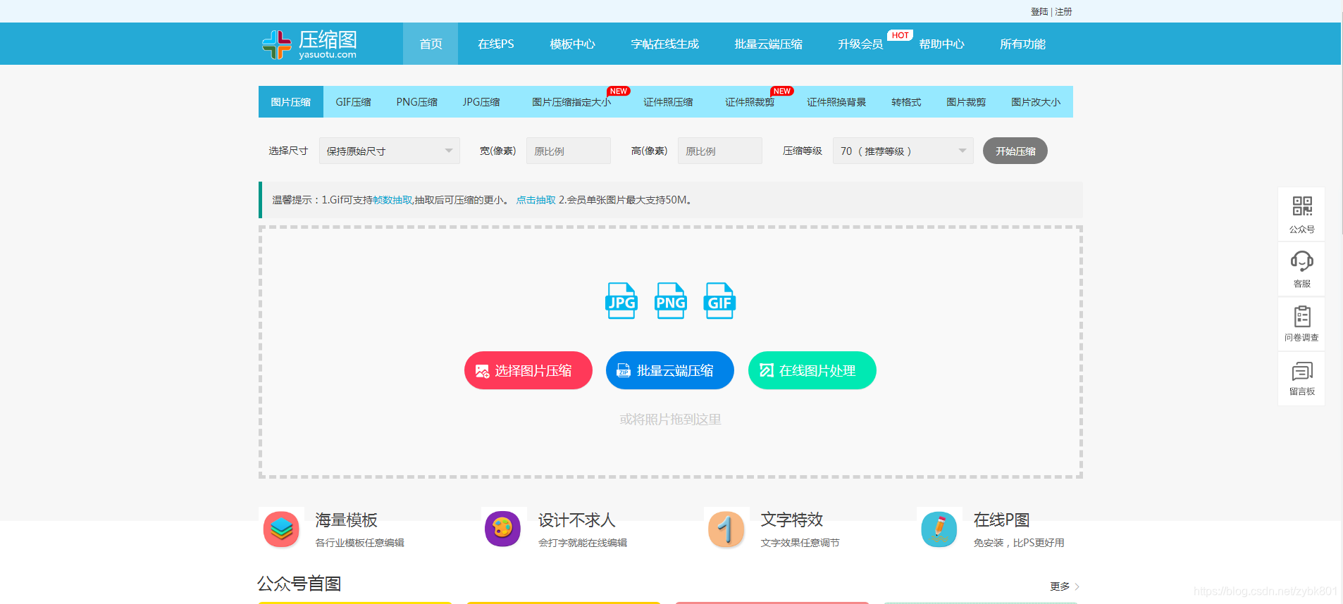
Task: Click the 文字特效 number one icon
Action: point(726,529)
